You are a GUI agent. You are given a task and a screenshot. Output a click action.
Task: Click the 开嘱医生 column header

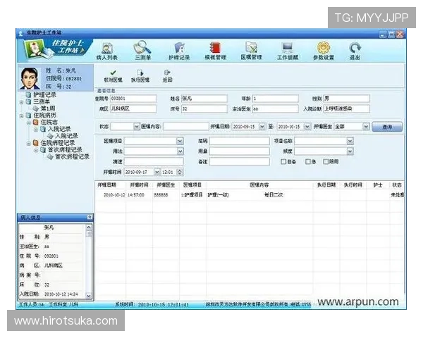coord(166,185)
